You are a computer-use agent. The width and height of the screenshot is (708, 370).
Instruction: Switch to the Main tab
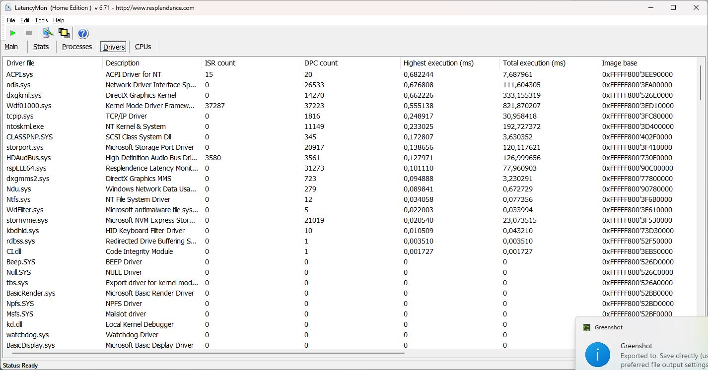click(11, 47)
